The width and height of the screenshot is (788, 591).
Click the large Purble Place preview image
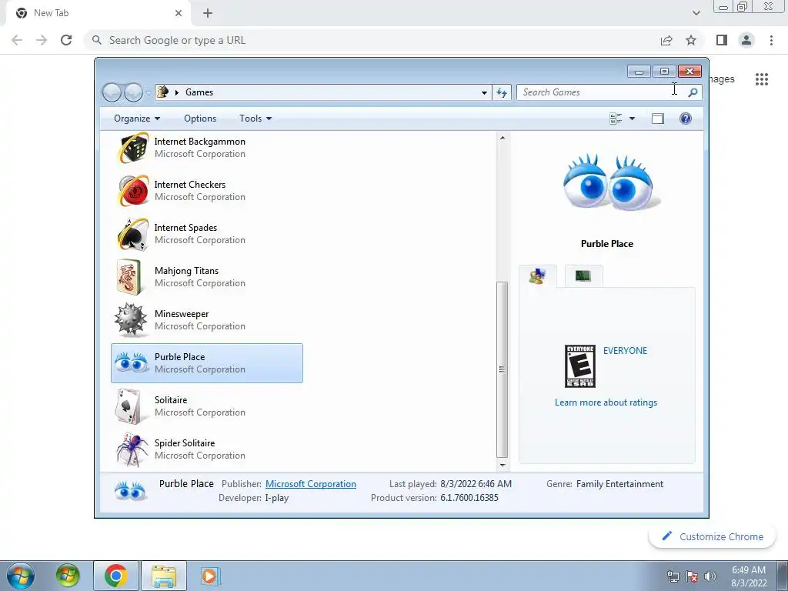point(612,182)
